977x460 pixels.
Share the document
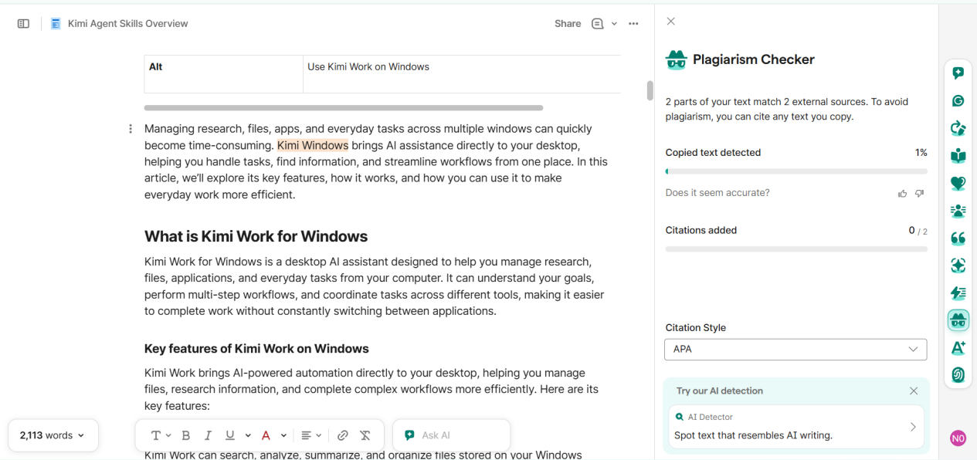coord(568,24)
